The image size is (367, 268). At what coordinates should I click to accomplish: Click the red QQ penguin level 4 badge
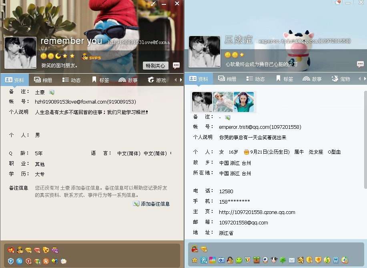pyautogui.click(x=195, y=249)
